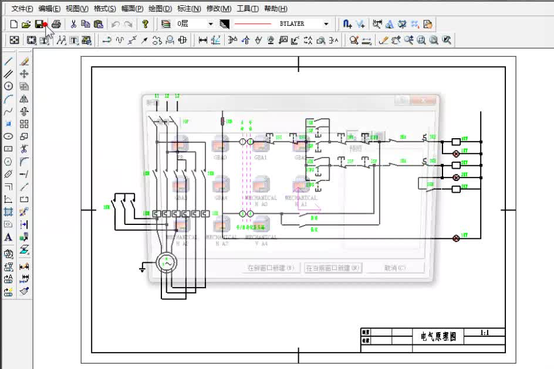Expand the BYLAYER linetype dropdown
The height and width of the screenshot is (369, 554).
pos(326,24)
